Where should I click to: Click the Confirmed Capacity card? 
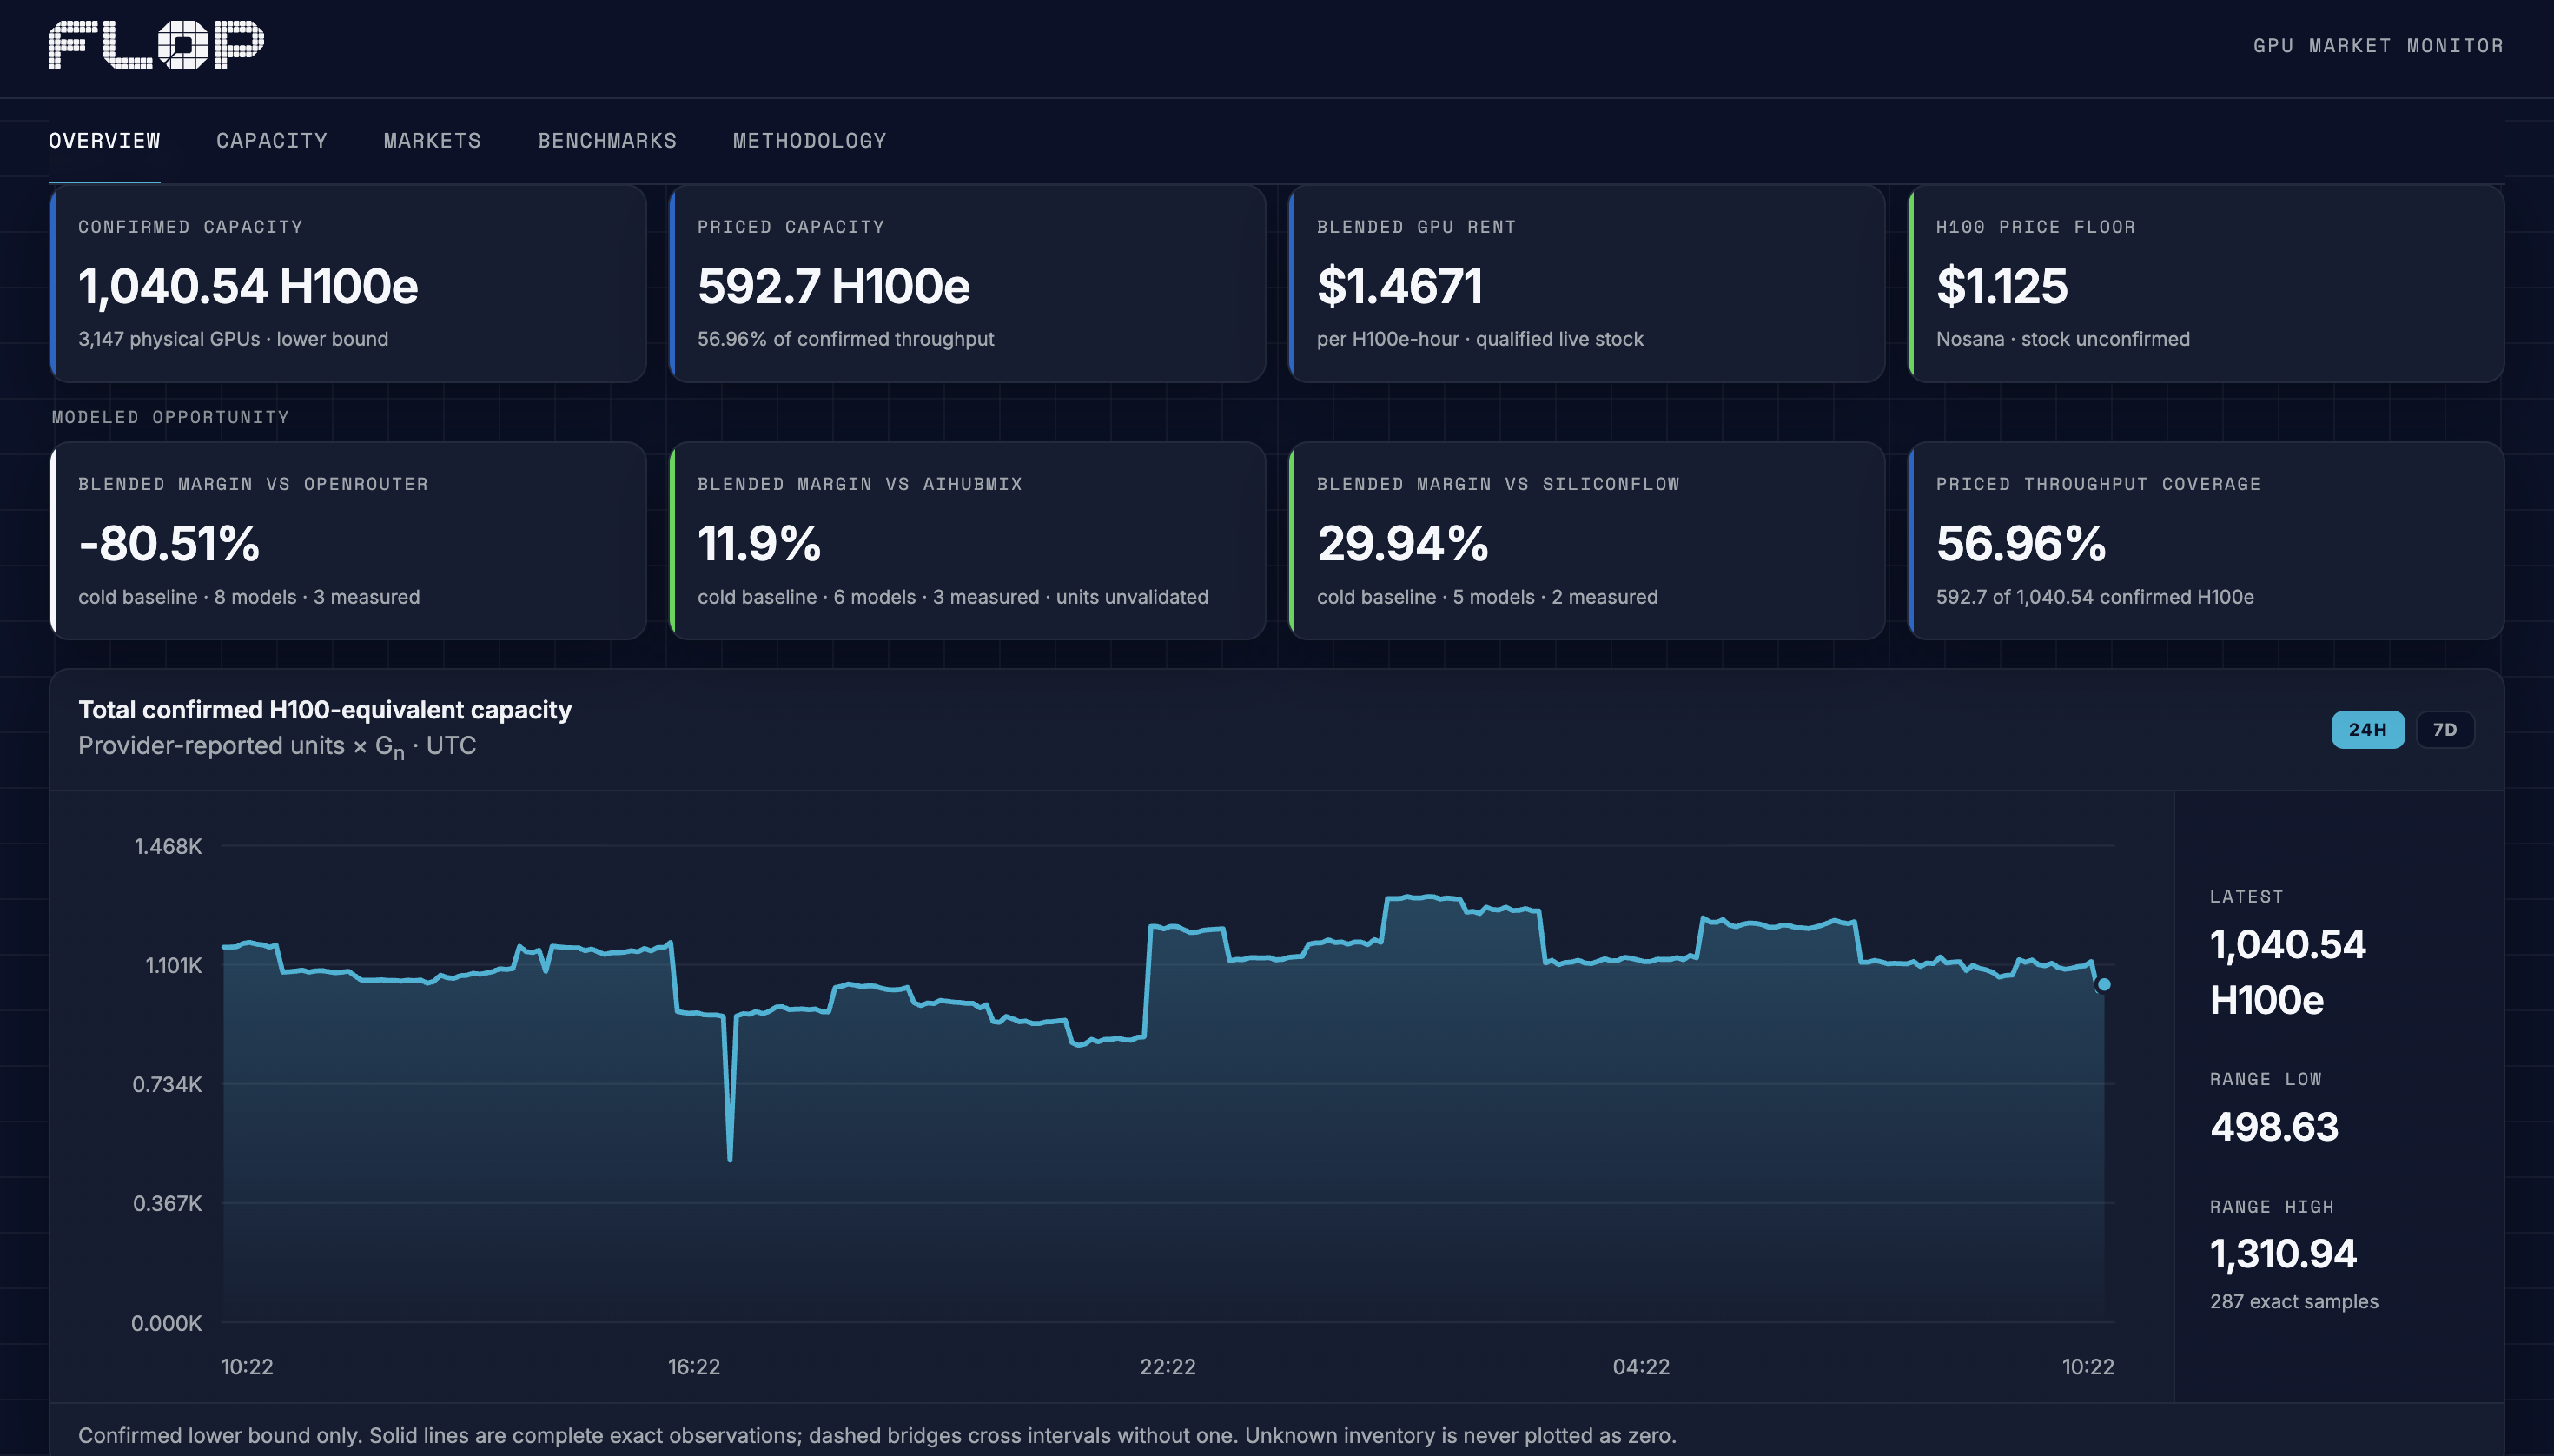348,283
